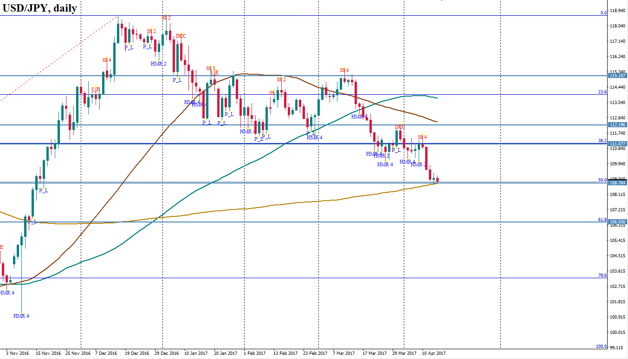Click the S_E marker near 7 Dec 2016

tap(95, 89)
